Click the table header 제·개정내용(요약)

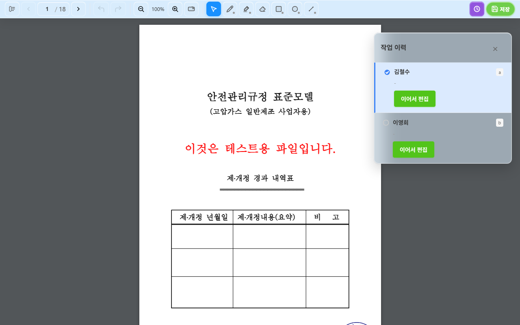[266, 217]
